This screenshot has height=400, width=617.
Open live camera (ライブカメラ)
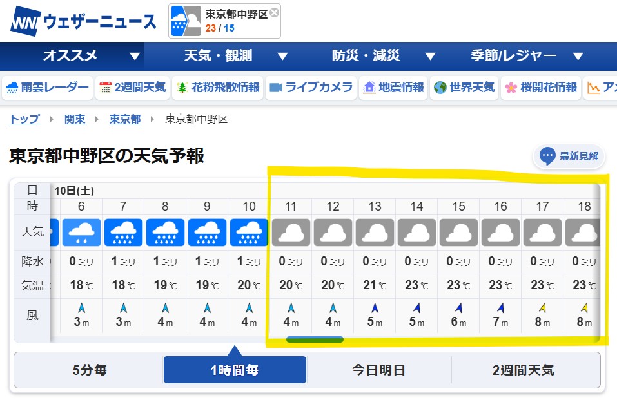tap(311, 88)
